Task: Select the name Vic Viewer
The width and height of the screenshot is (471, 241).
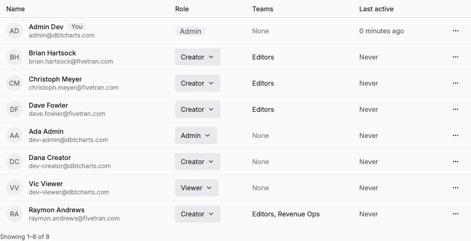Action: point(46,184)
